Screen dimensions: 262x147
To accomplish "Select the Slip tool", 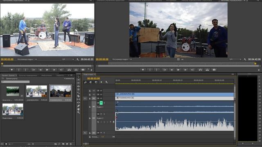I will [79, 99].
